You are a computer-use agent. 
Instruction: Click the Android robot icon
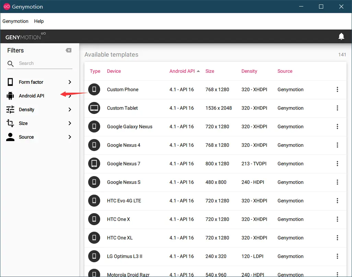tap(10, 96)
